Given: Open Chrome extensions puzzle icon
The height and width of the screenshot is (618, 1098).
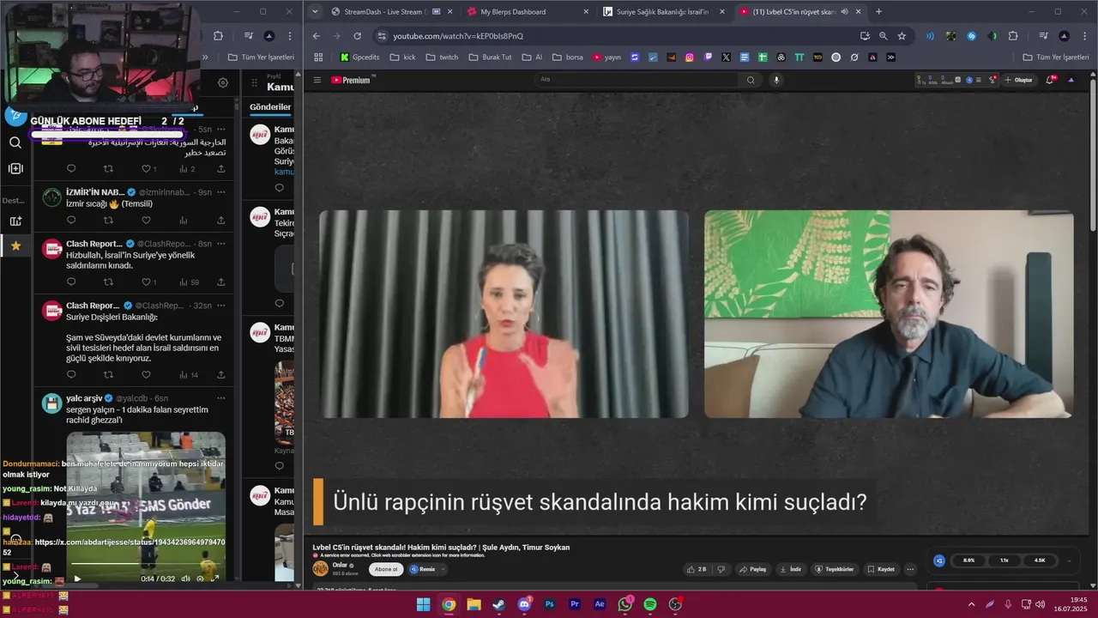Looking at the screenshot, I should pyautogui.click(x=1013, y=36).
